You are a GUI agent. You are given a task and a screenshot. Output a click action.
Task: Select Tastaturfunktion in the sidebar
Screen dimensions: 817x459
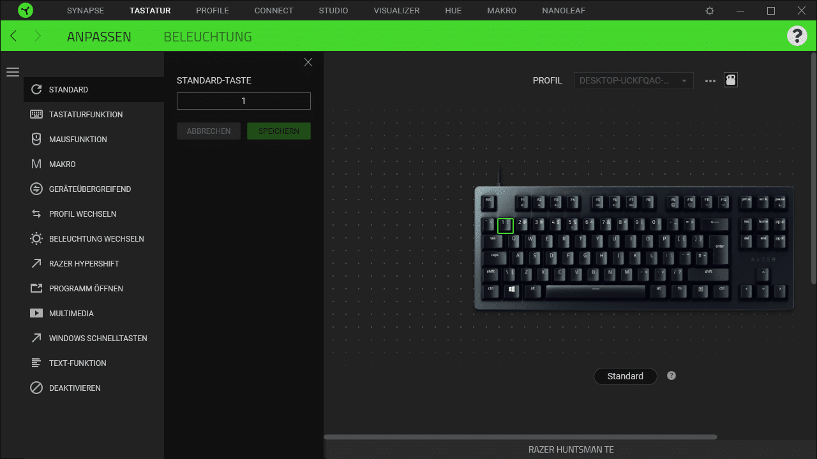(86, 115)
